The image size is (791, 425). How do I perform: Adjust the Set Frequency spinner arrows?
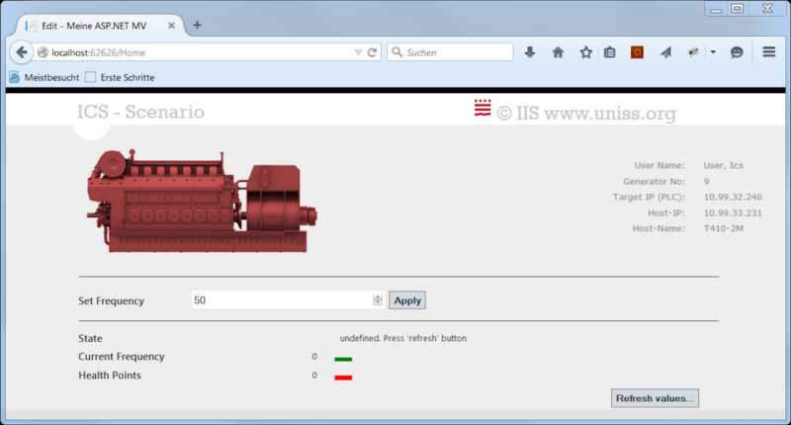[x=377, y=300]
